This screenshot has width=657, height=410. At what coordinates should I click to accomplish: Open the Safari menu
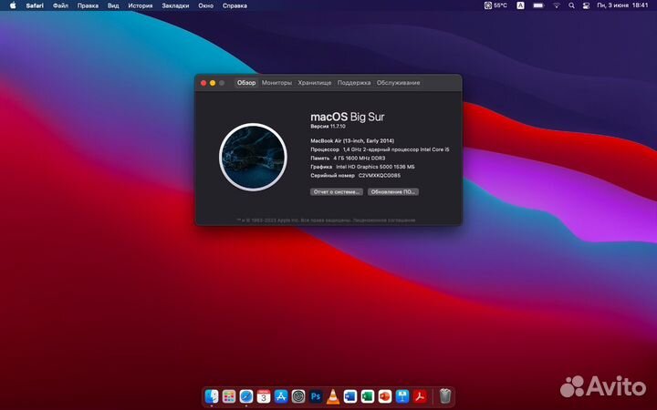tap(35, 5)
